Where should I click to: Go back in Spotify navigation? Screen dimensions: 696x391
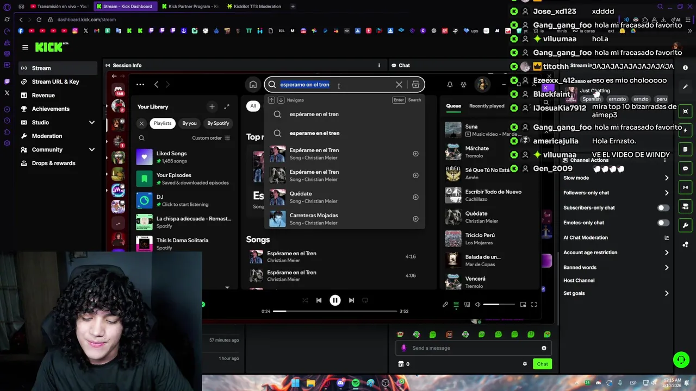(x=156, y=85)
